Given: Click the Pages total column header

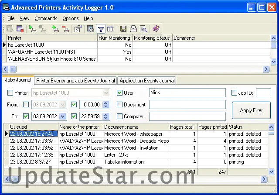Looking at the screenshot, I should (183, 127).
